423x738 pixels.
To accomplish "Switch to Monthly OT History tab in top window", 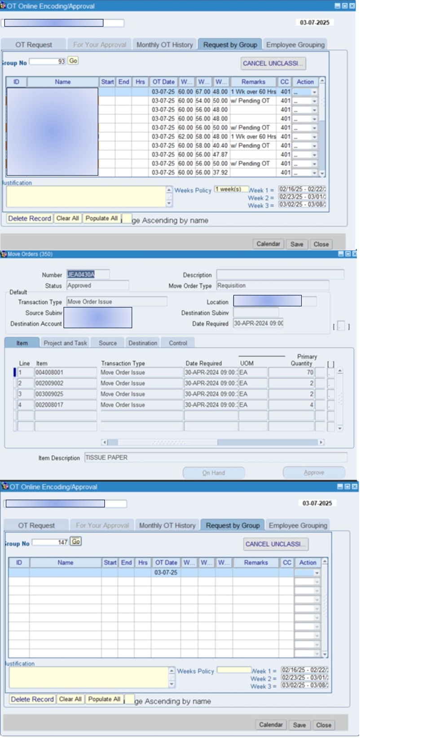I will pos(164,44).
